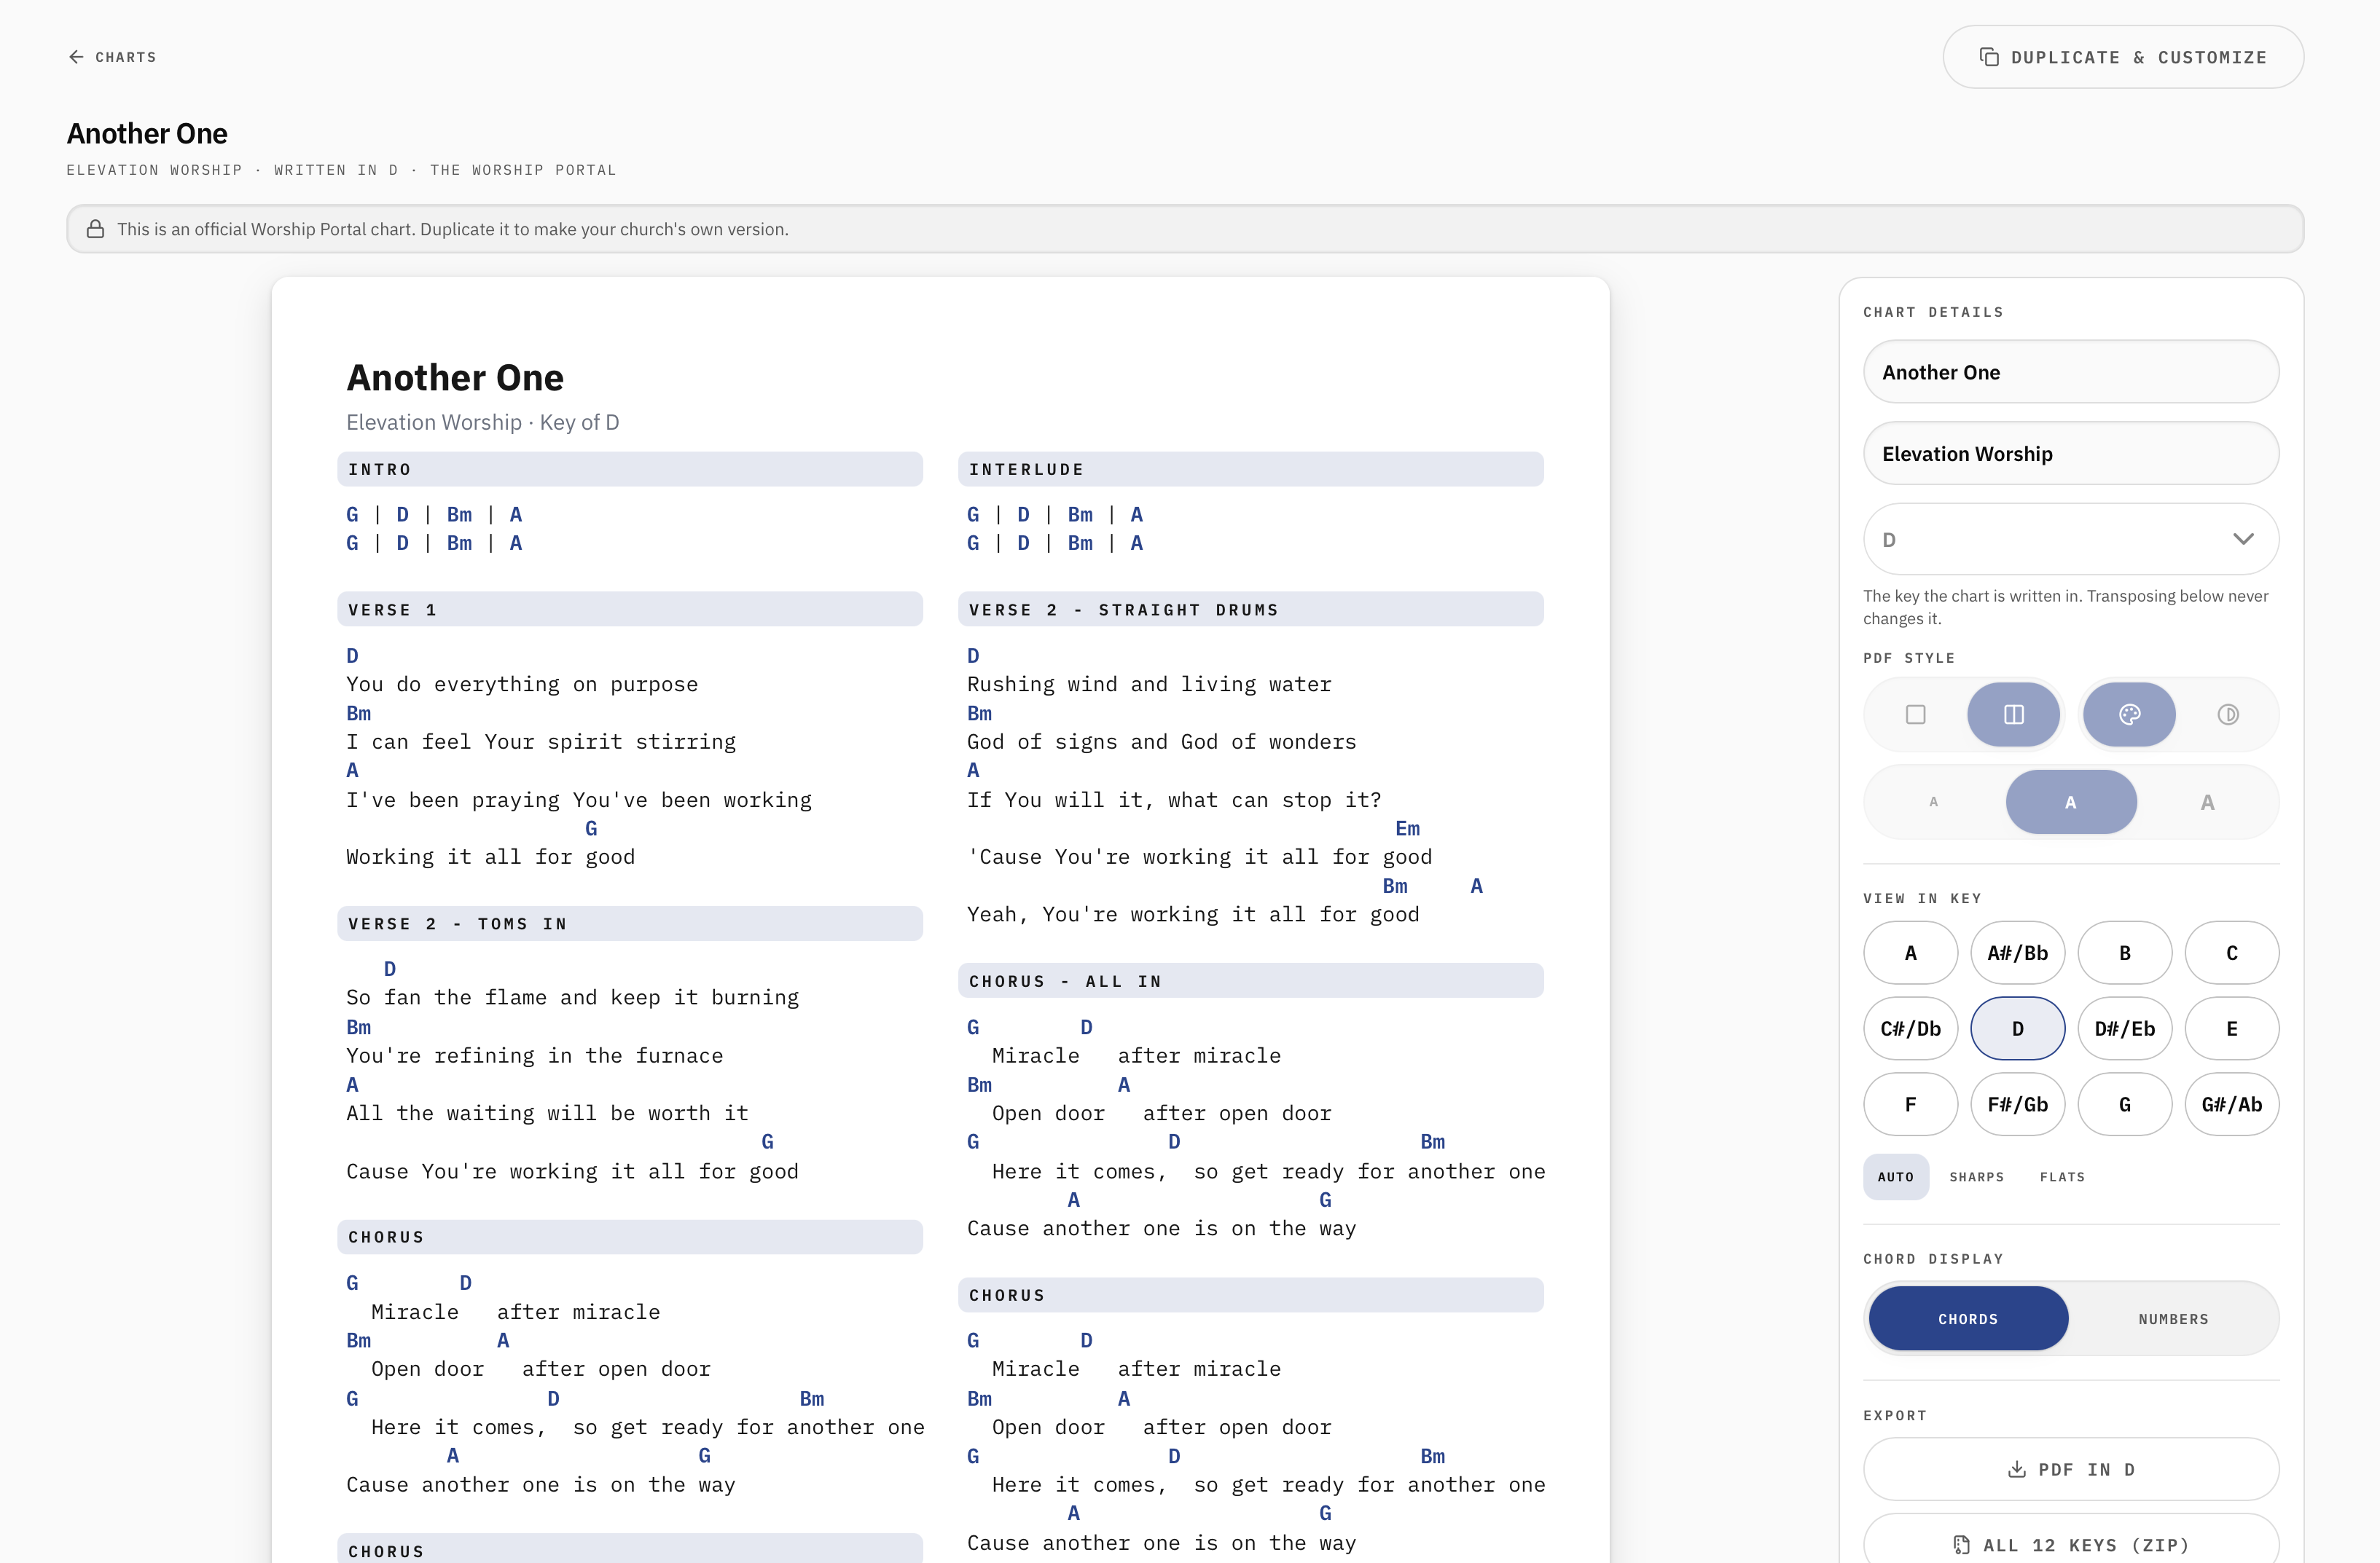Open the chart key dropdown showing D
The height and width of the screenshot is (1563, 2380).
(2071, 539)
